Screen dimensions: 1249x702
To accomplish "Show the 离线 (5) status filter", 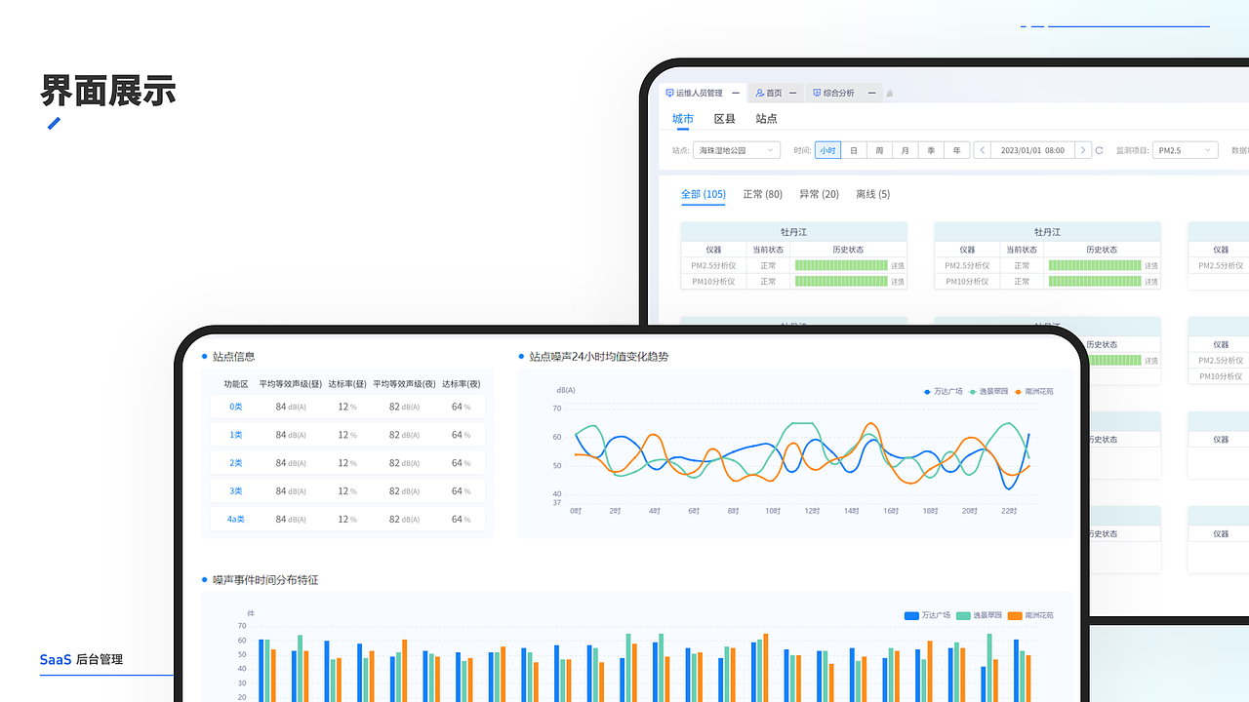I will tap(873, 194).
